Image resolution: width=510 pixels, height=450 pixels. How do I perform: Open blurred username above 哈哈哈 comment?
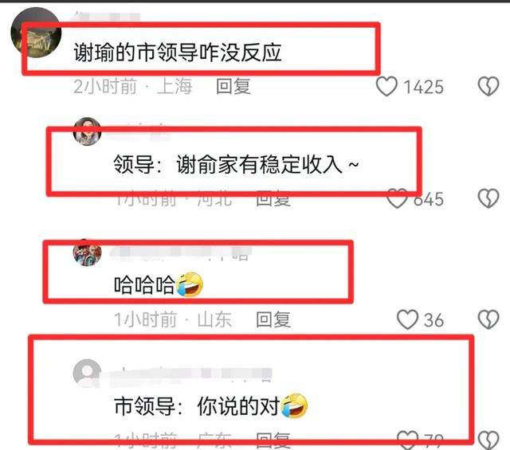(x=181, y=253)
